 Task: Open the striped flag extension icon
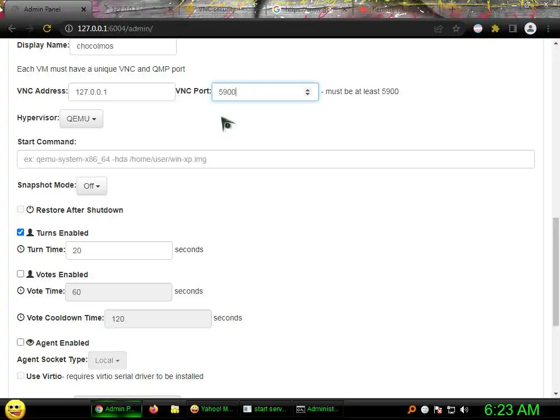478,28
